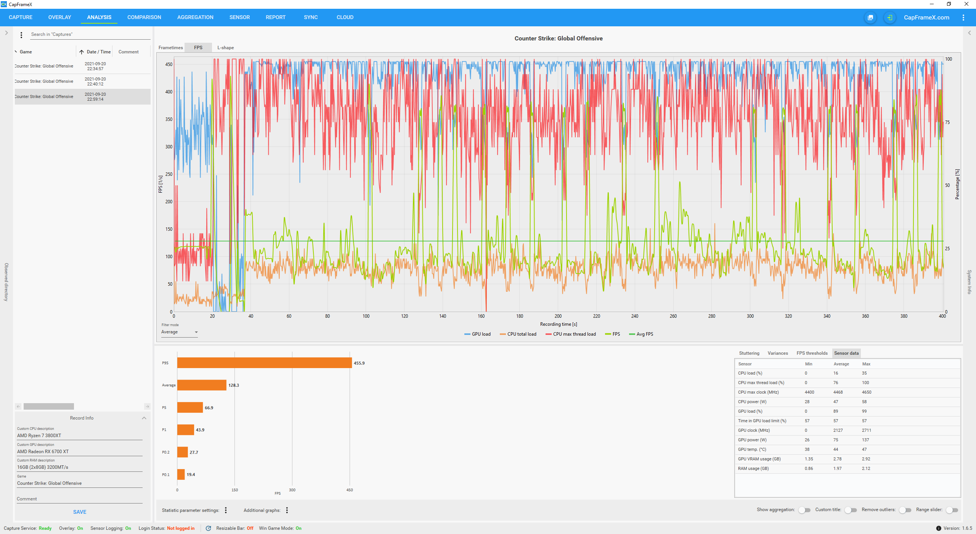976x534 pixels.
Task: Open the header three-dot overflow menu
Action: pyautogui.click(x=963, y=18)
